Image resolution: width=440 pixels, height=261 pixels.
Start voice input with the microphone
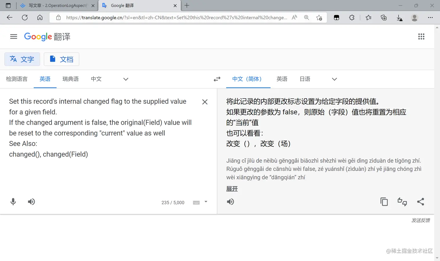[x=13, y=202]
